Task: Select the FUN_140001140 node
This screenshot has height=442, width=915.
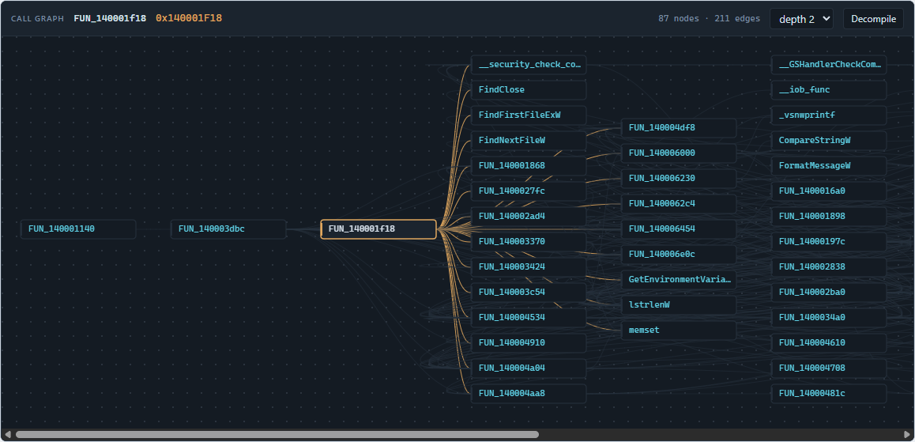Action: tap(78, 229)
